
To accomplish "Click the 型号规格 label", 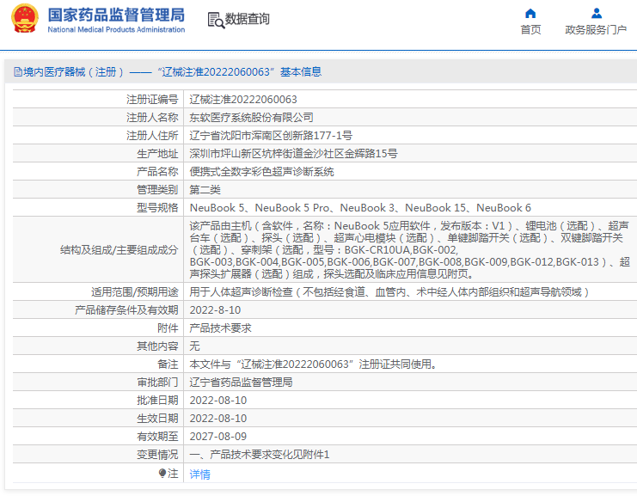I will tap(157, 208).
